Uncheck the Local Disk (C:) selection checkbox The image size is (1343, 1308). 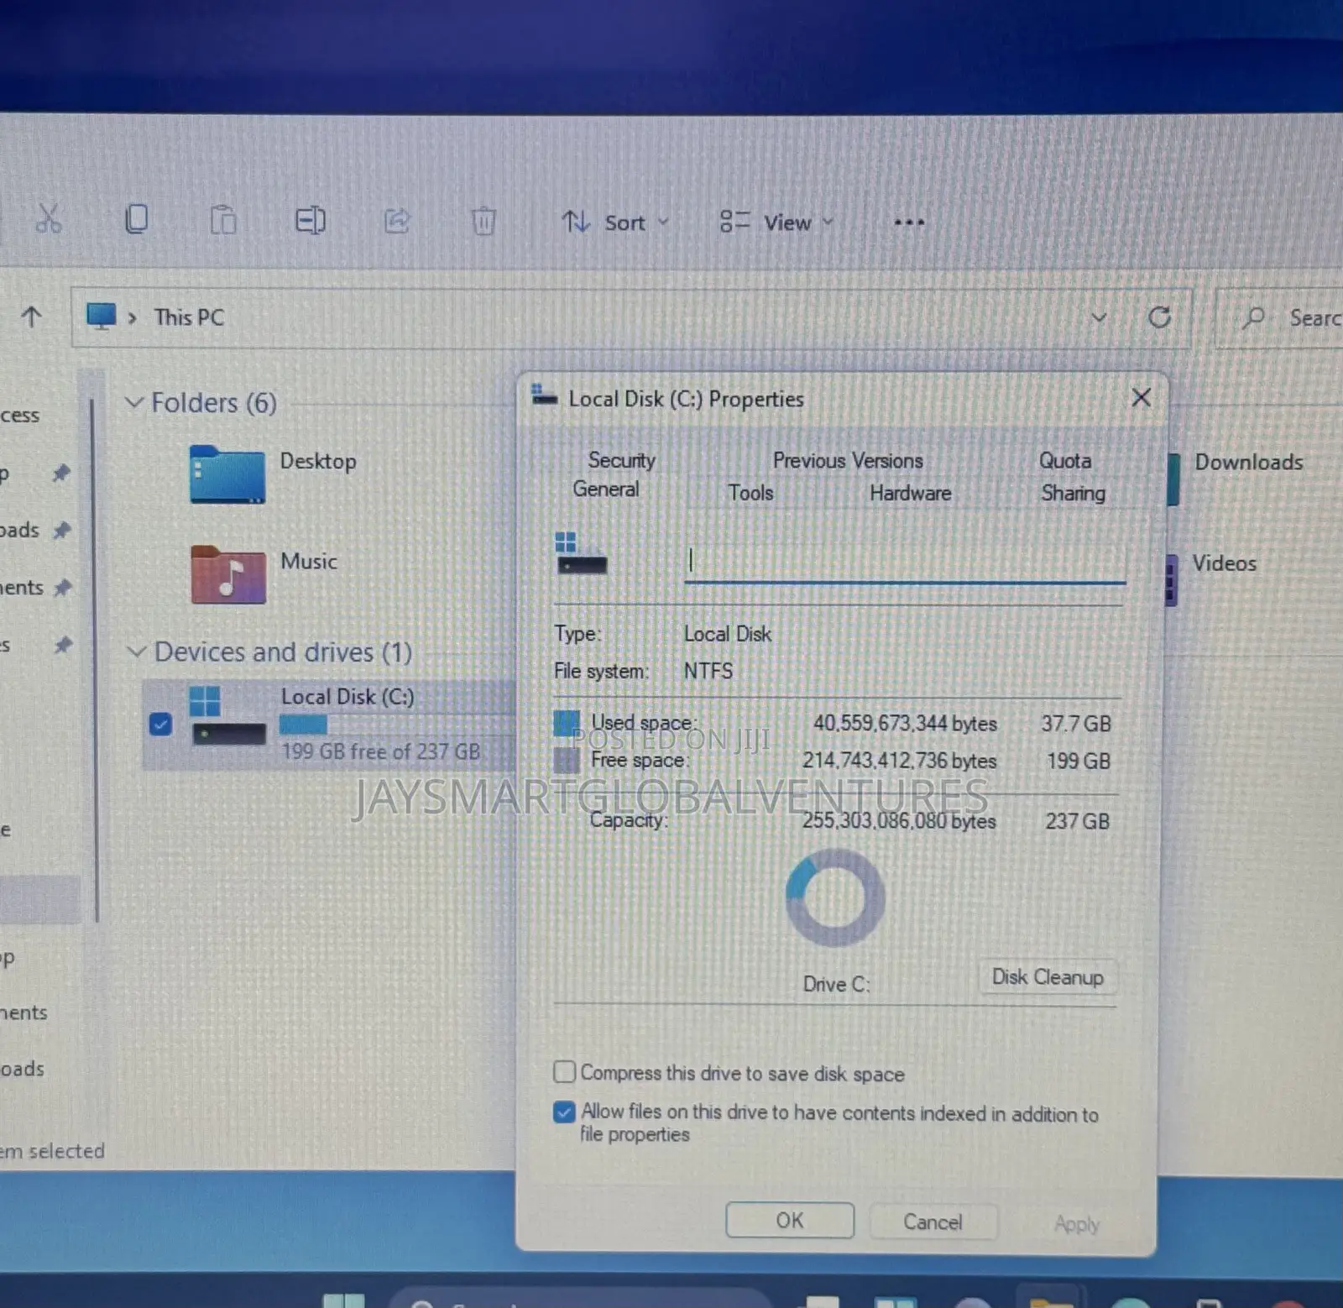[x=160, y=725]
